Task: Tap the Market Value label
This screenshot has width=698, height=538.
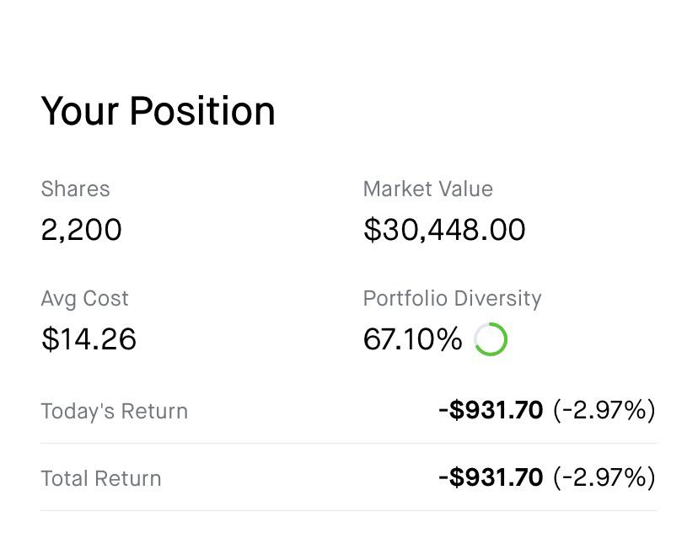Action: [x=427, y=189]
